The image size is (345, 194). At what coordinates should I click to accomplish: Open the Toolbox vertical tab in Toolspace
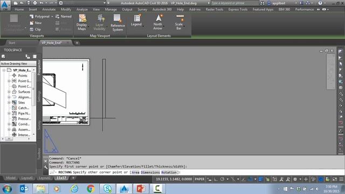pos(39,154)
